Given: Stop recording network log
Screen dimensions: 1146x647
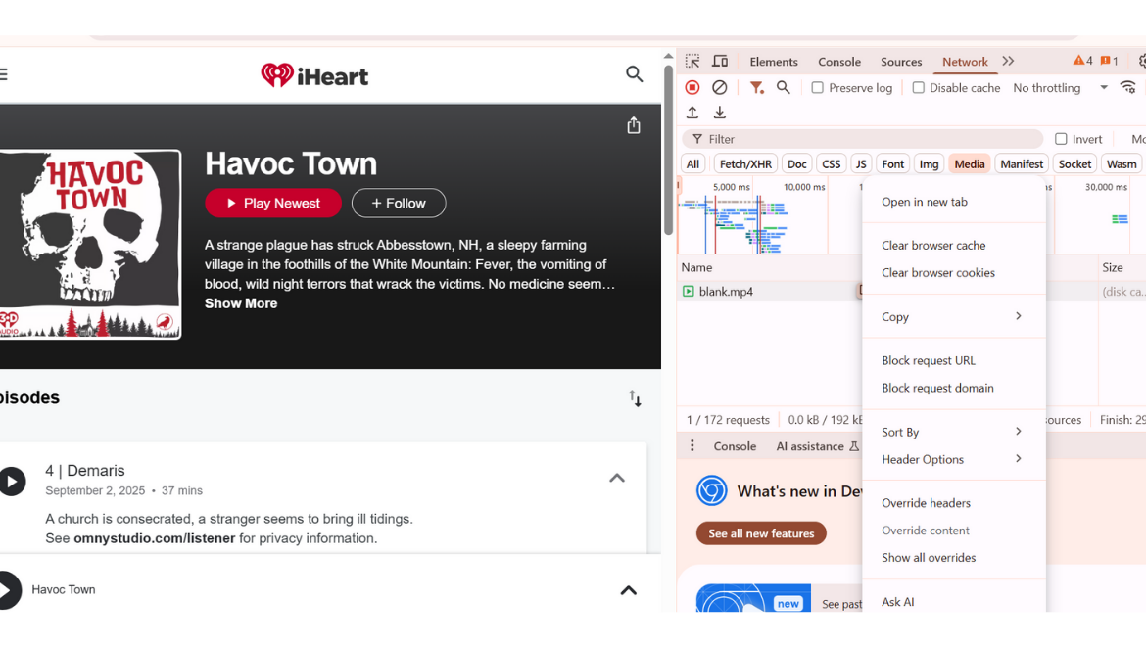Looking at the screenshot, I should click(x=692, y=88).
